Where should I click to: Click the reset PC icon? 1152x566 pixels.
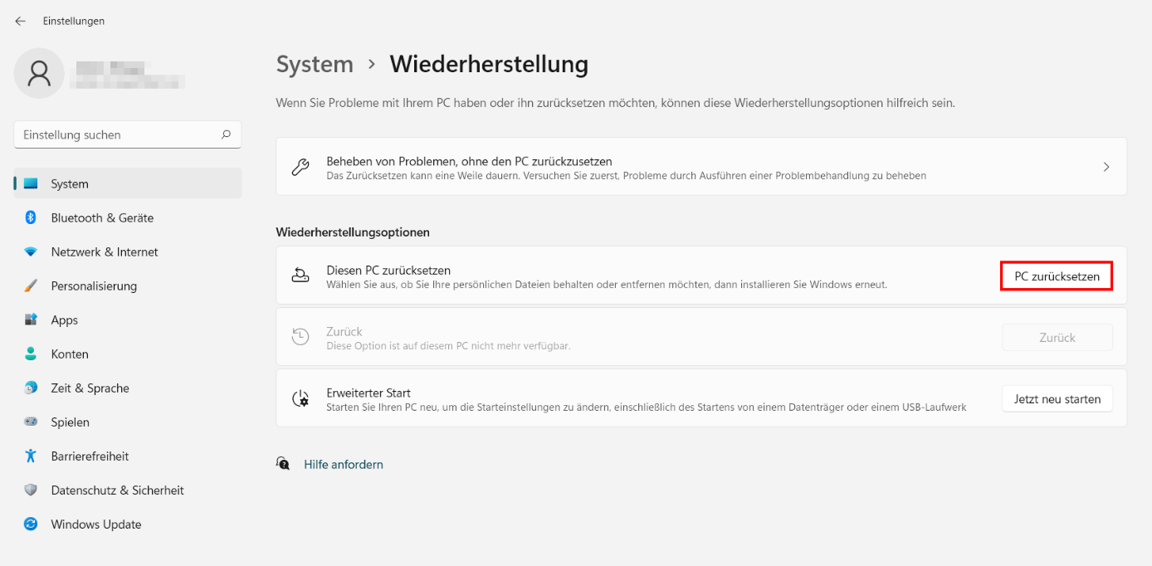tap(300, 276)
